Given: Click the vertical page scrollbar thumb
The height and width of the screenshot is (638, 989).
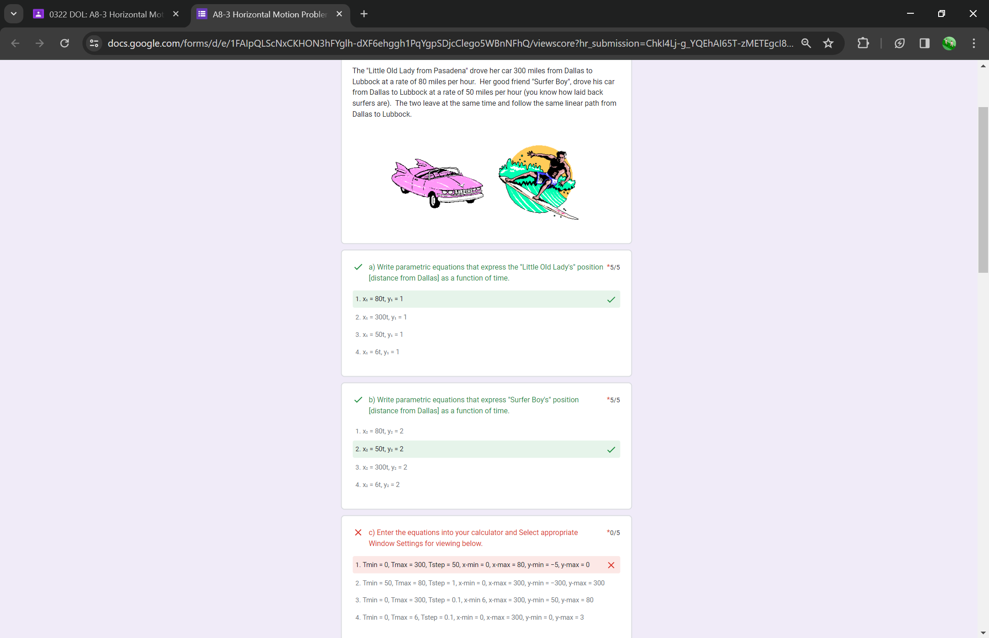Looking at the screenshot, I should tap(983, 190).
